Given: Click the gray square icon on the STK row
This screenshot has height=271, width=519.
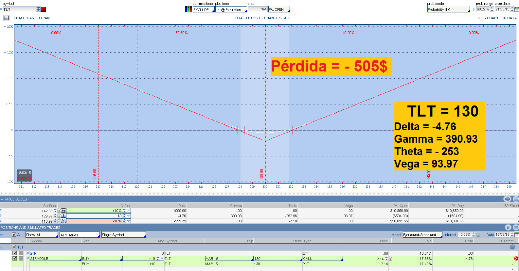Looking at the screenshot, I should point(21,253).
